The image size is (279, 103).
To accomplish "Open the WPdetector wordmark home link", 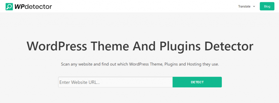I will [x=33, y=7].
